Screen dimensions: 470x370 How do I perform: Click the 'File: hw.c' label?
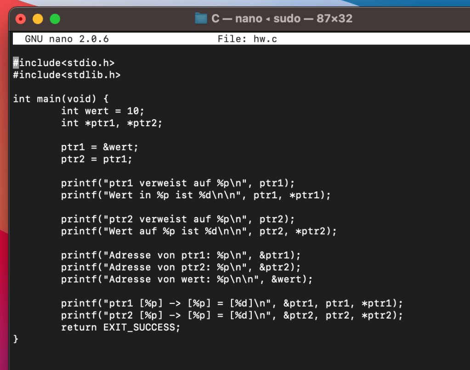click(x=247, y=39)
